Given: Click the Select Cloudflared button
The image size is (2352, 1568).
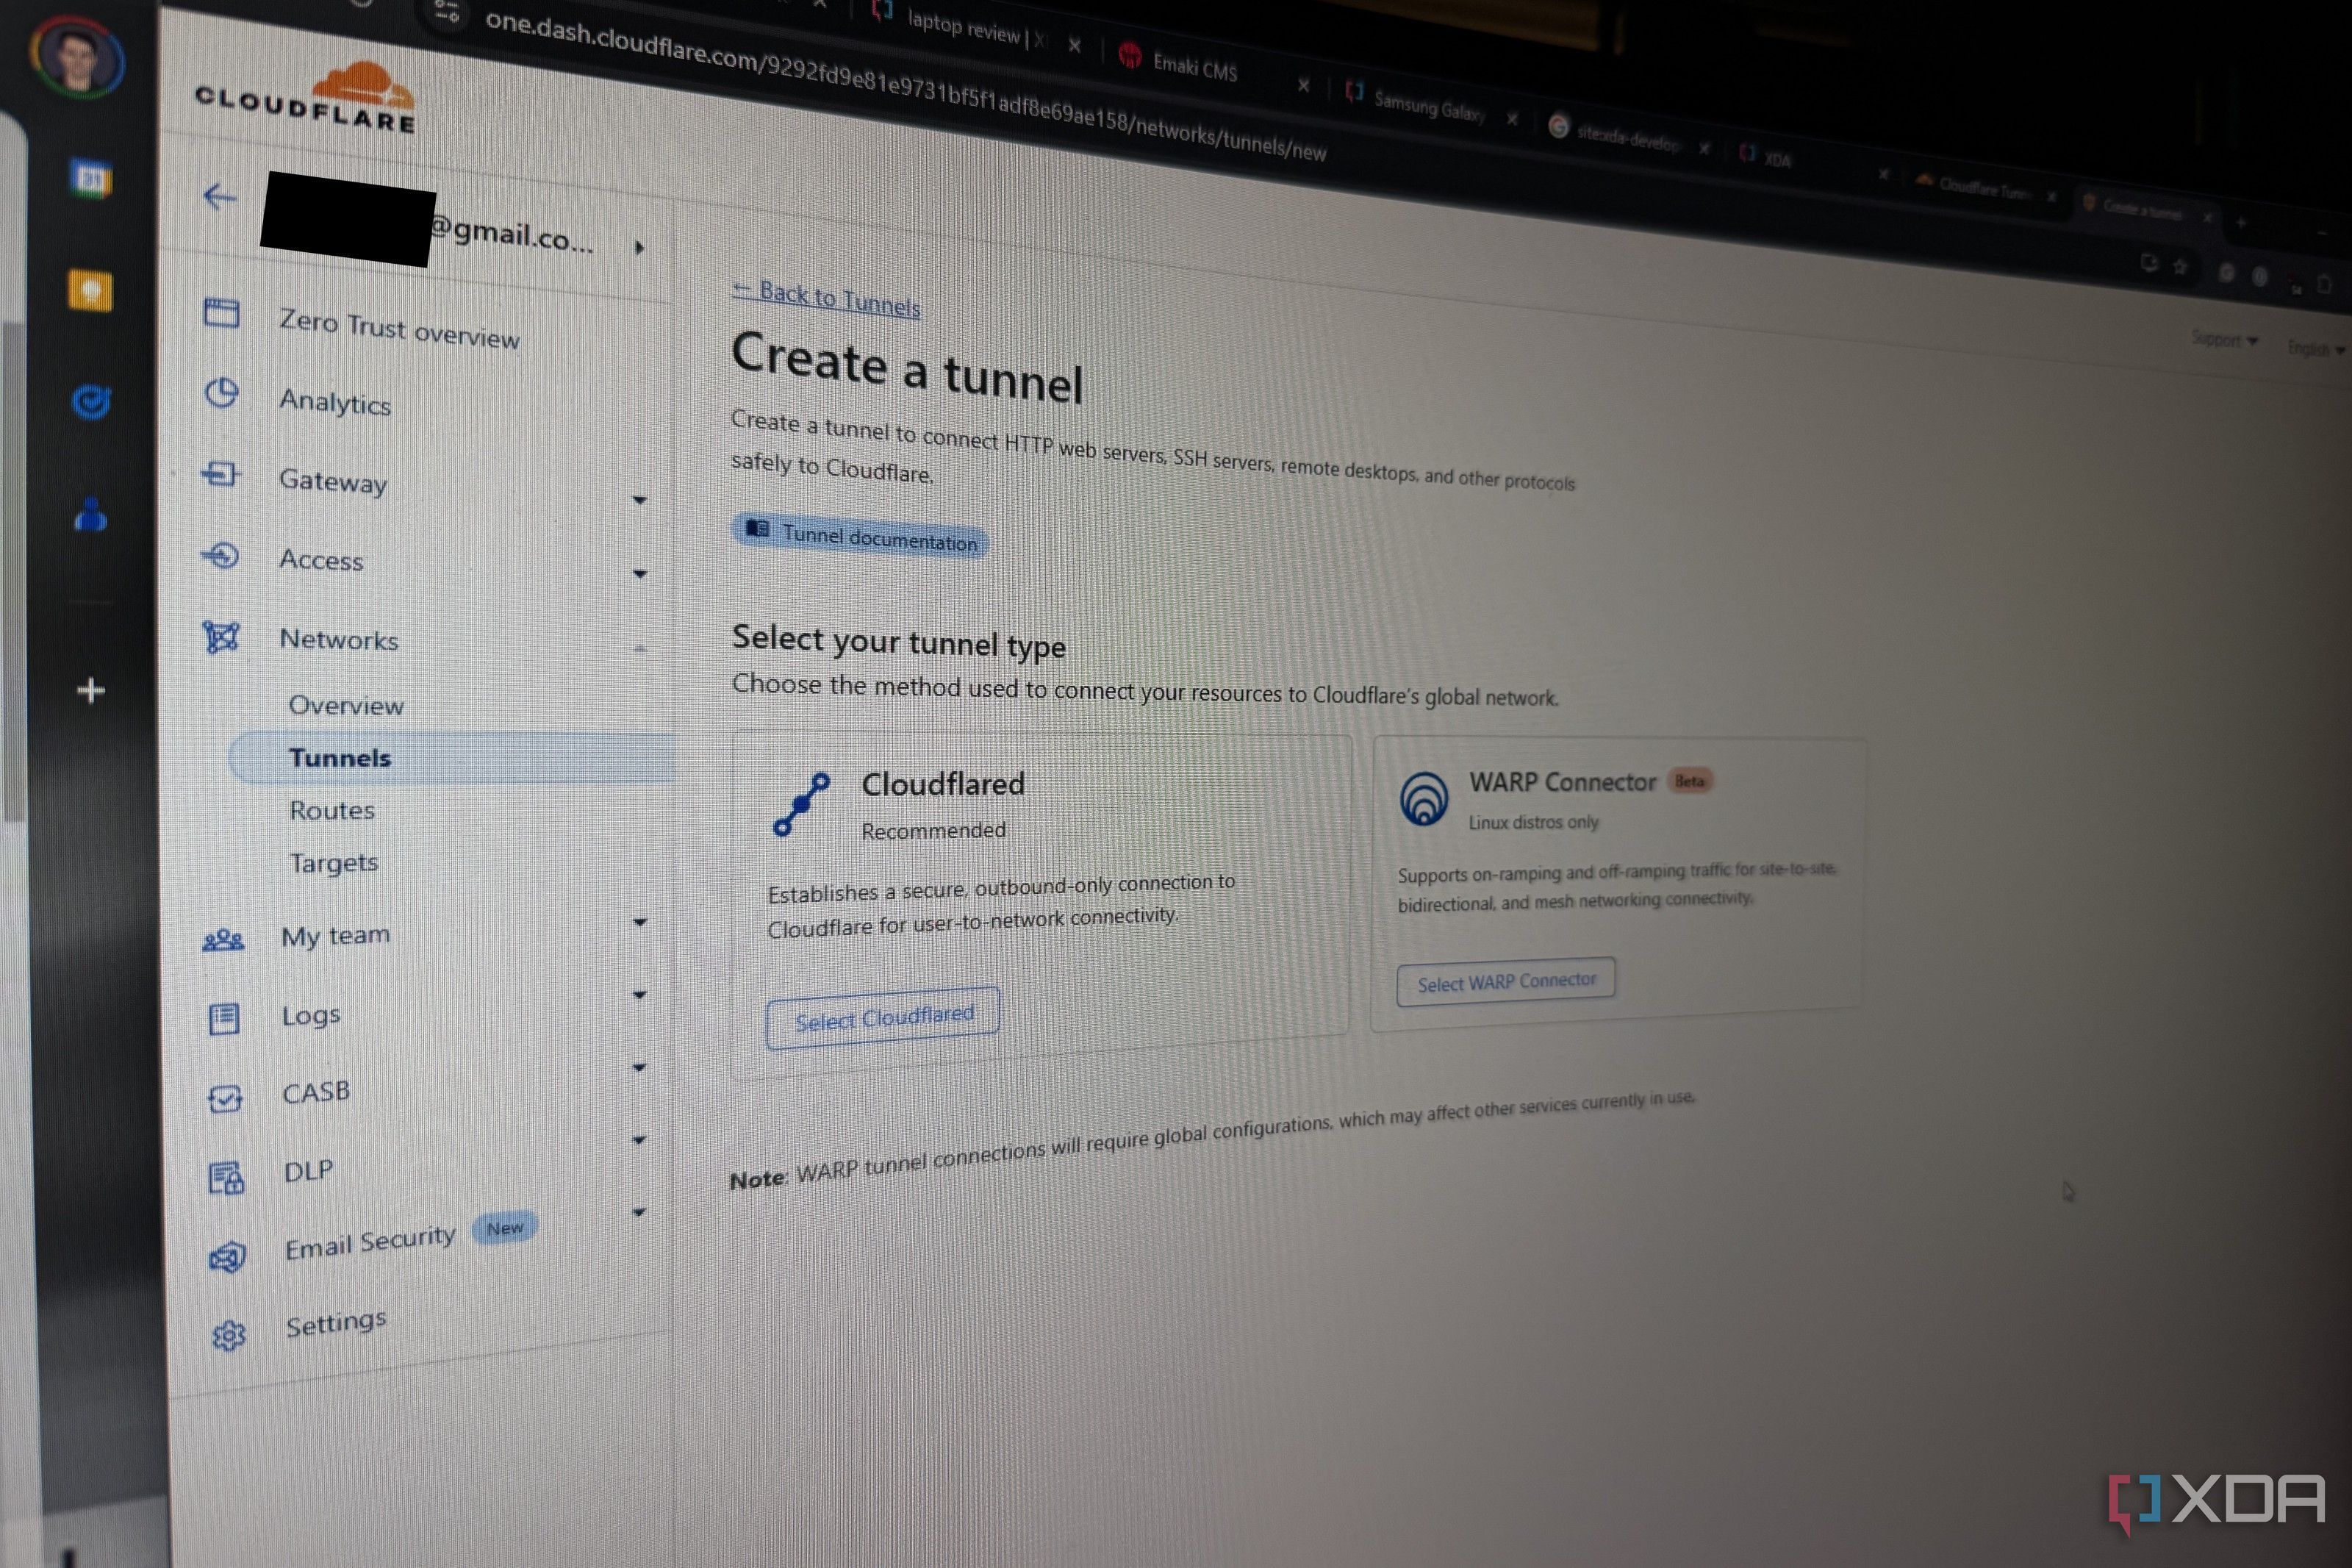Looking at the screenshot, I should tap(883, 1015).
